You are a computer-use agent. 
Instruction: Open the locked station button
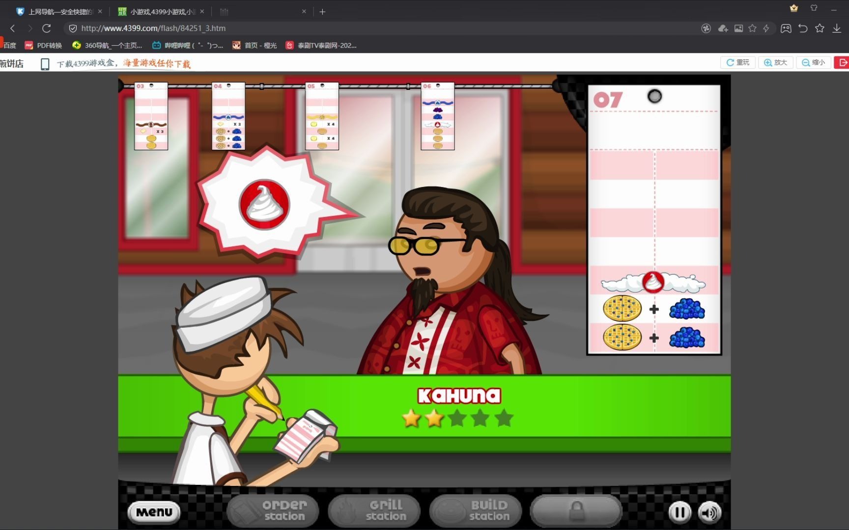coord(576,510)
